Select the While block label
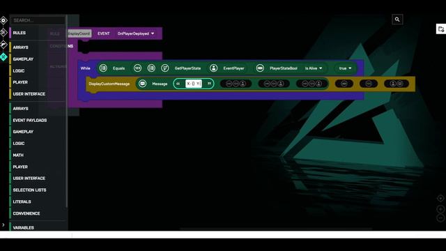This screenshot has width=446, height=251. [x=85, y=68]
